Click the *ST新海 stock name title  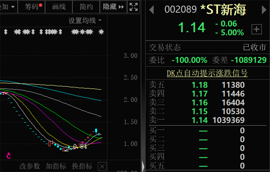(223, 10)
